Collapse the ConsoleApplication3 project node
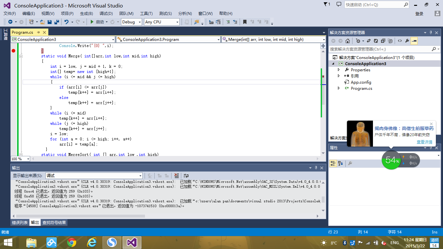Viewport: 443px width, 249px height. coord(333,64)
